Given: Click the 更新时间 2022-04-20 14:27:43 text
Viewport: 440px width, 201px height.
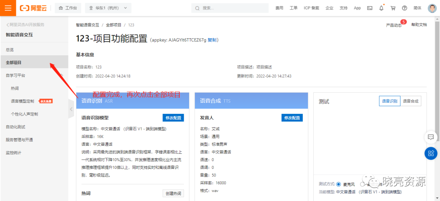Looking at the screenshot, I should click(x=264, y=76).
